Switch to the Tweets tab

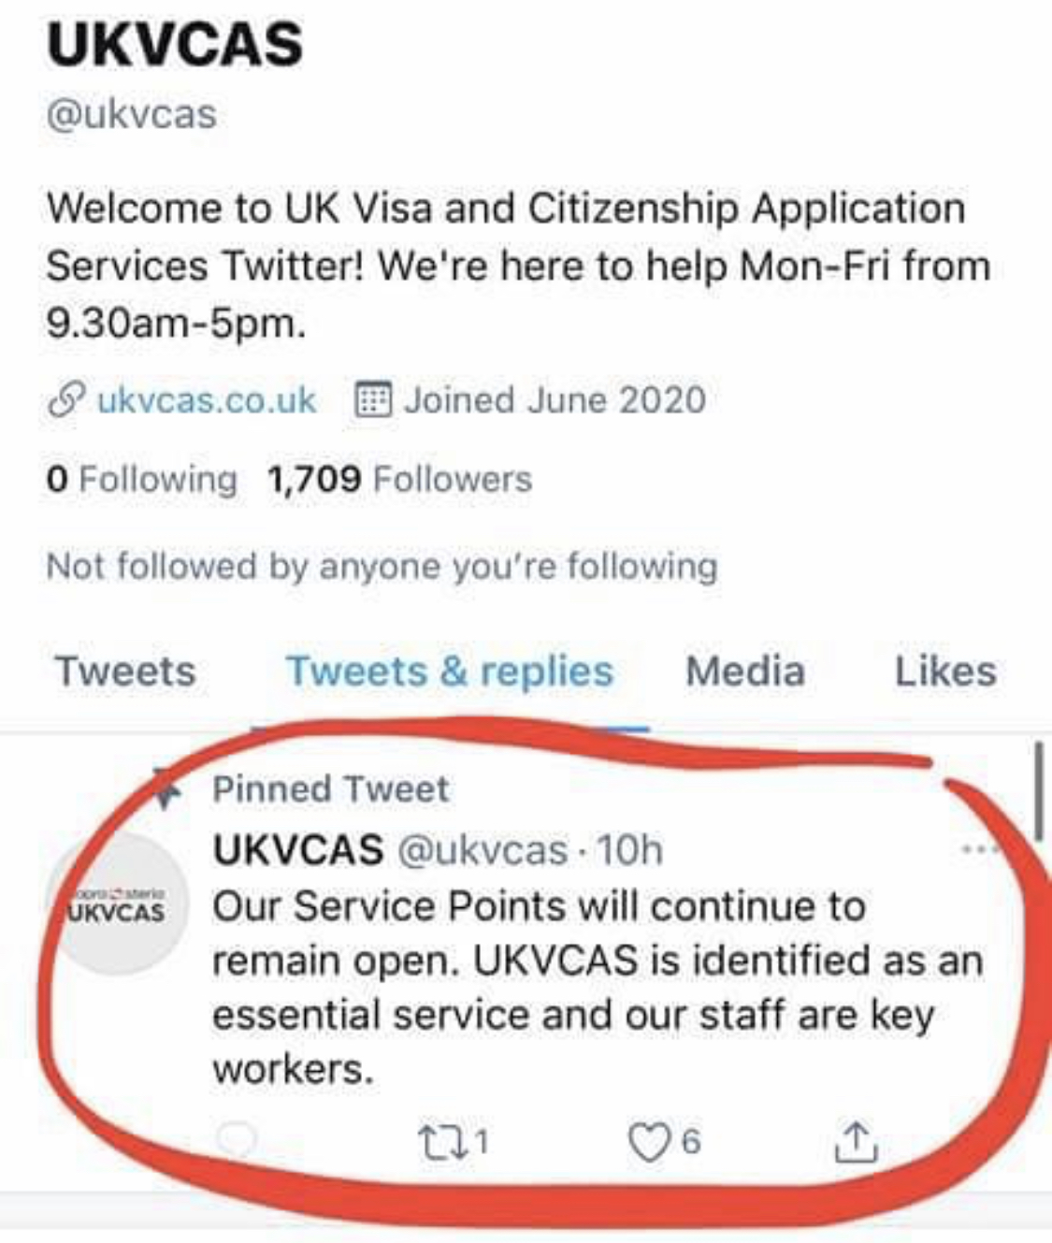coord(125,672)
